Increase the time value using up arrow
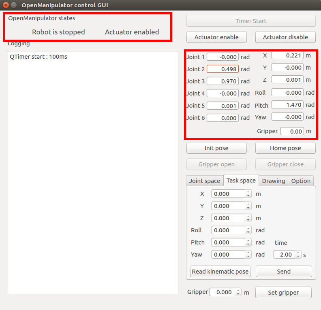Image resolution: width=321 pixels, height=310 pixels. tap(299, 253)
